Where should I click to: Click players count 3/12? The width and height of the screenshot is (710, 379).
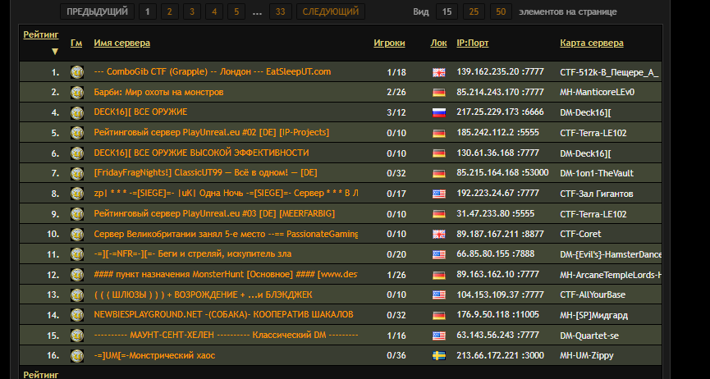(396, 112)
